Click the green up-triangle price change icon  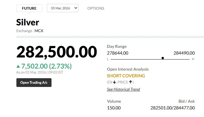click(x=18, y=66)
